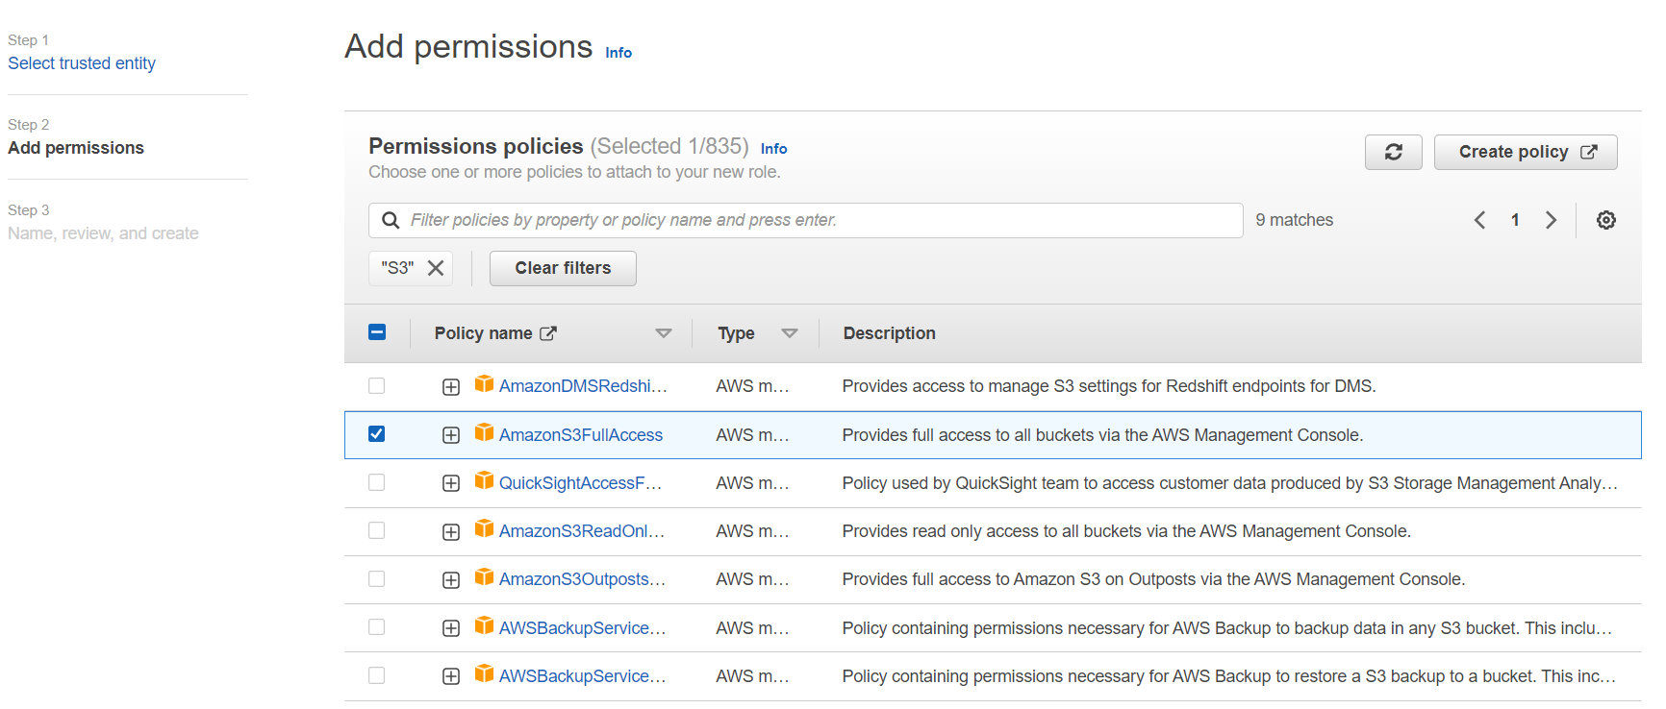
Task: Sort by Type using the arrow
Action: pos(790,333)
